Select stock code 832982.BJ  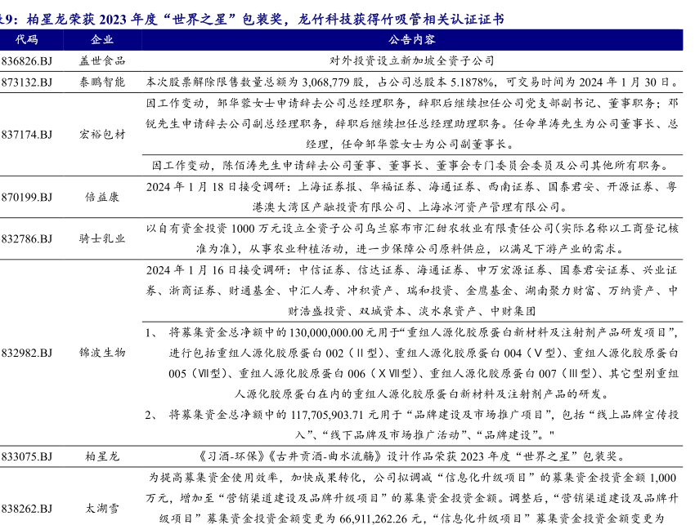(x=27, y=353)
